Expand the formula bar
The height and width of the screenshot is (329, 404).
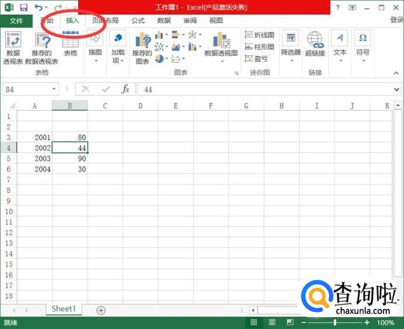[x=397, y=89]
